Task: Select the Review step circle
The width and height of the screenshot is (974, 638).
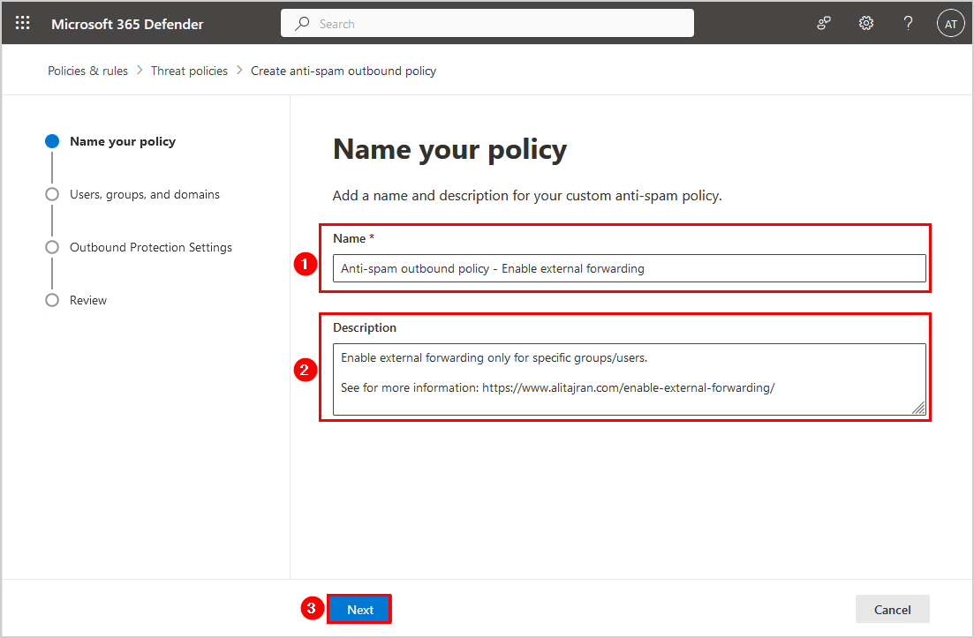Action: [x=52, y=300]
